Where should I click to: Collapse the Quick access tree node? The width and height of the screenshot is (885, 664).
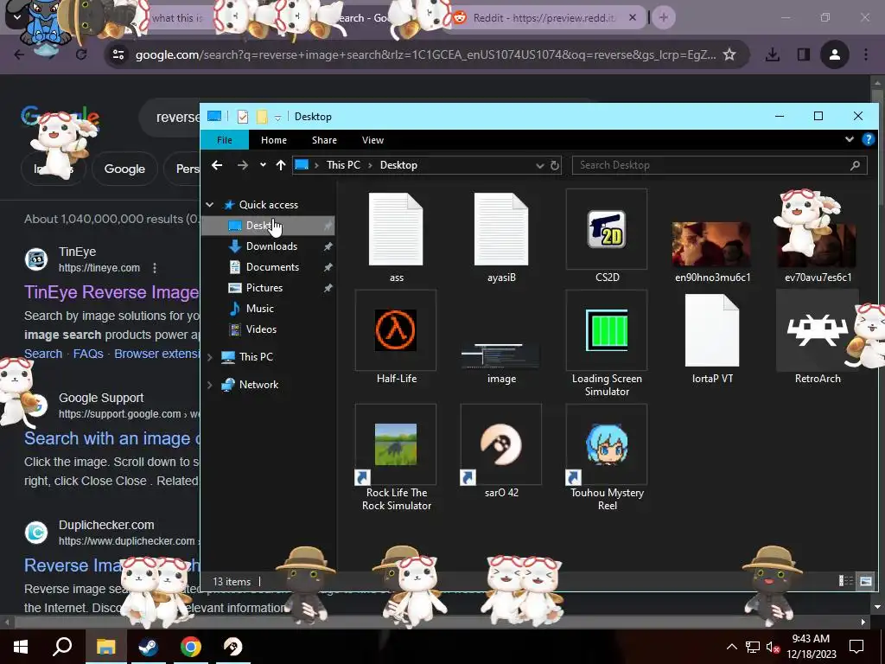tap(210, 204)
